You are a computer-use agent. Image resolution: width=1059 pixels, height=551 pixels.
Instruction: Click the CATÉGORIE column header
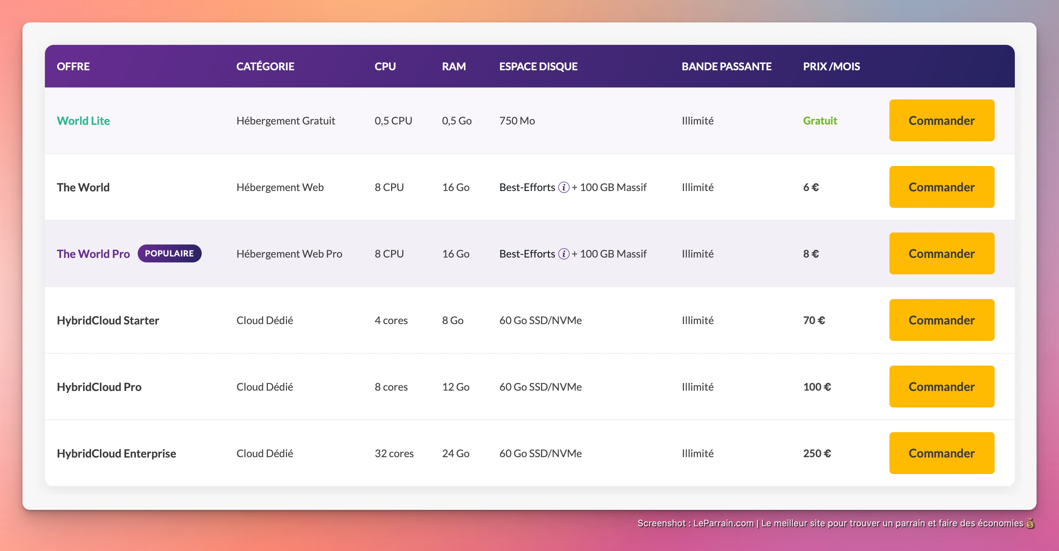tap(265, 67)
